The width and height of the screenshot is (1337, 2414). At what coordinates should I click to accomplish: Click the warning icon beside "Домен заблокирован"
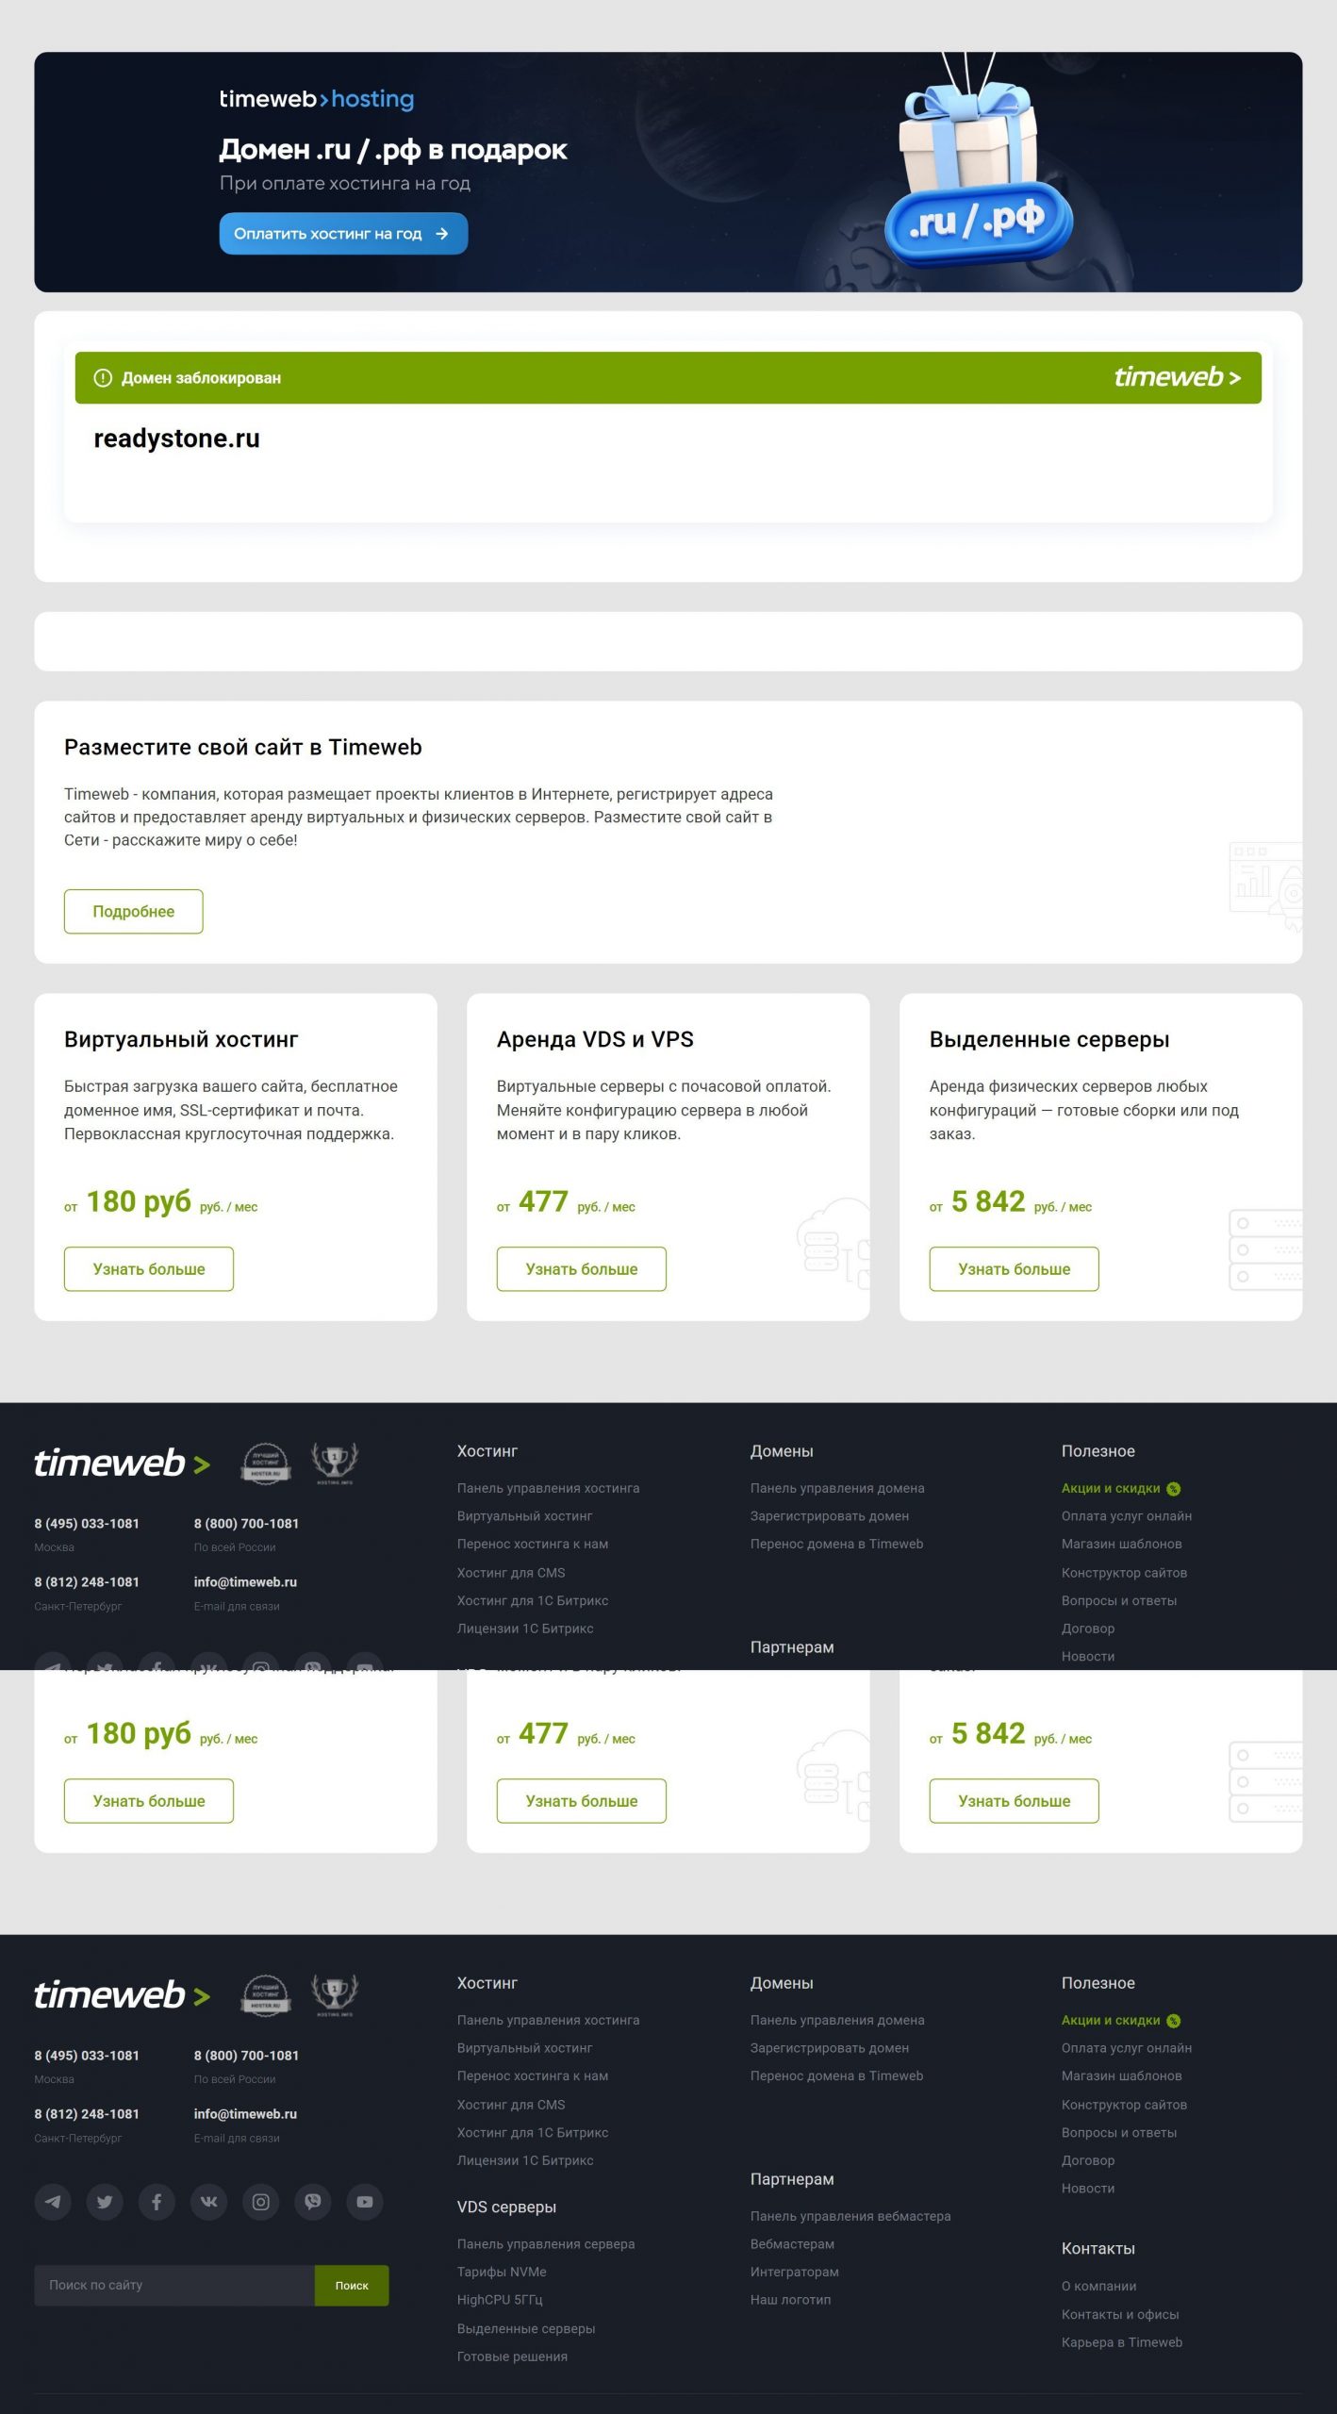tap(103, 378)
